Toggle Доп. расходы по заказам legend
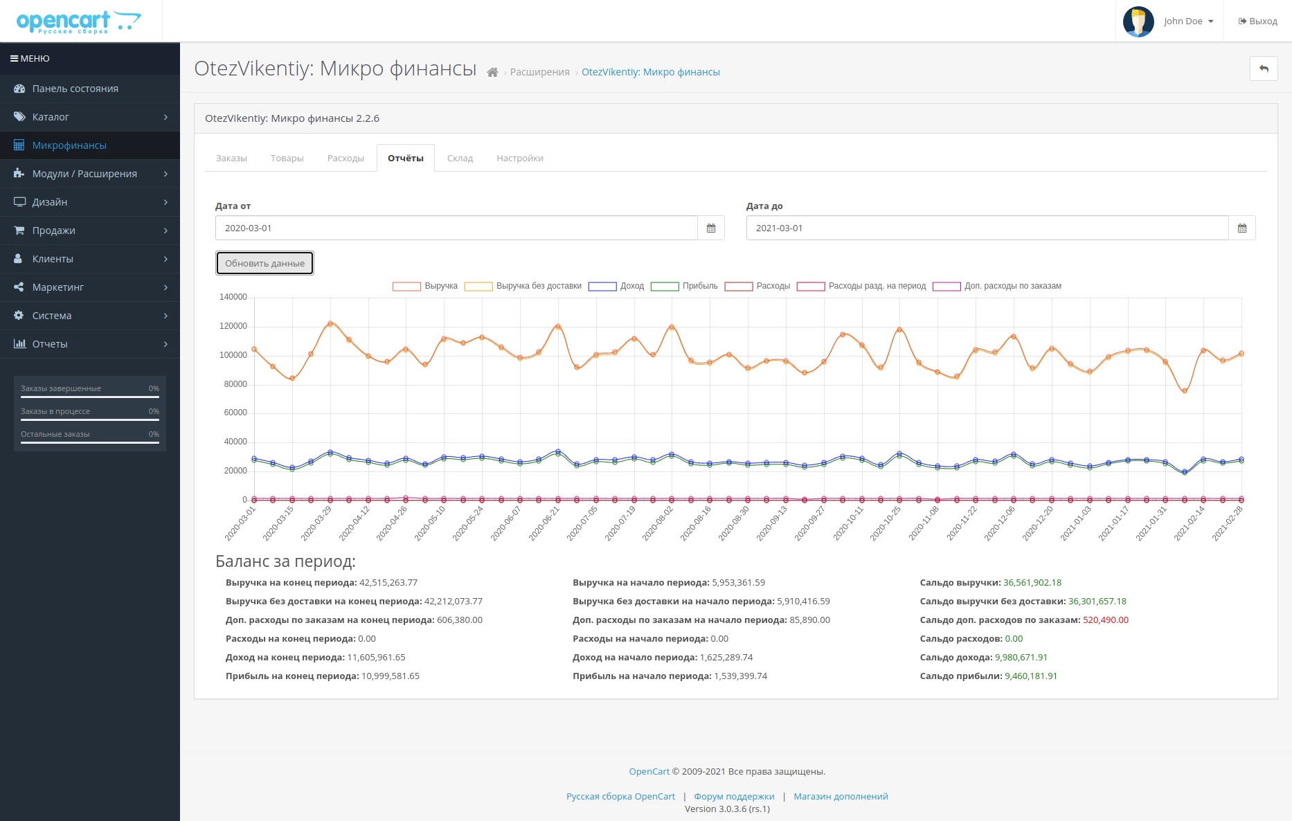The image size is (1292, 821). point(997,286)
